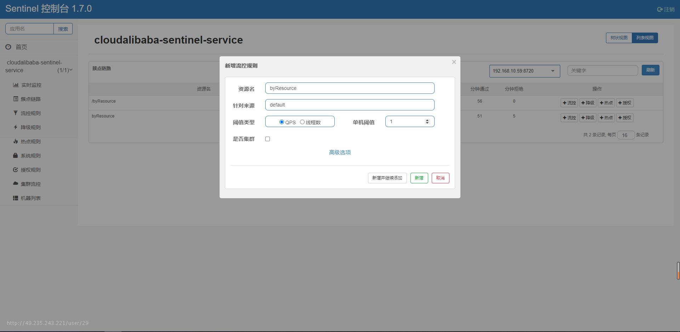Click Sentinel 控制台 1.7.0 title
Viewport: 680px width, 332px height.
point(49,8)
